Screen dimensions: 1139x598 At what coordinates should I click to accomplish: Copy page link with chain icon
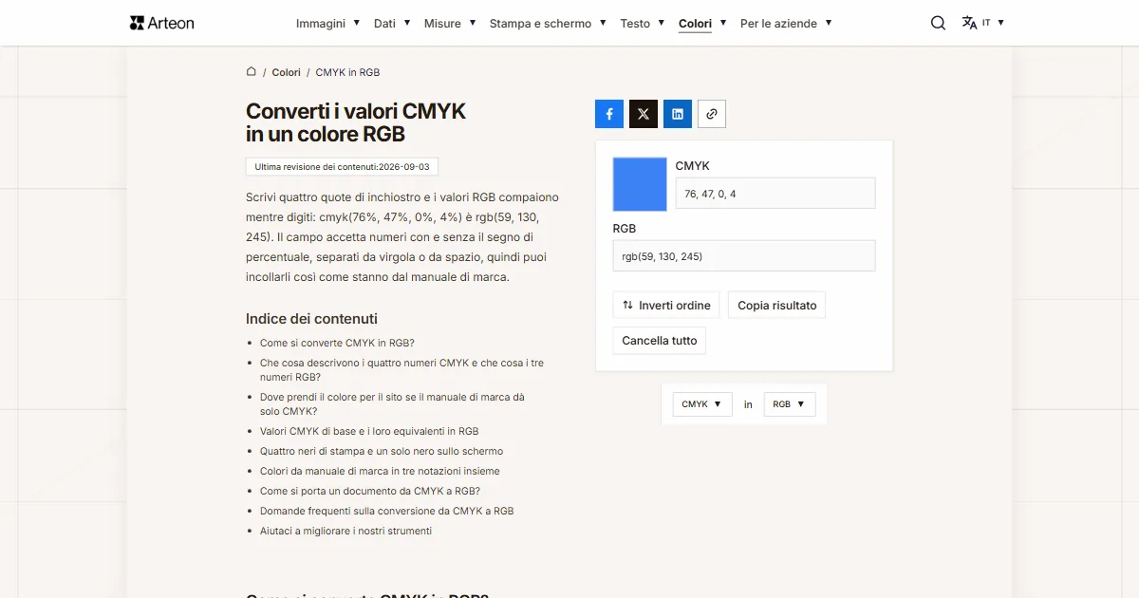pos(712,114)
